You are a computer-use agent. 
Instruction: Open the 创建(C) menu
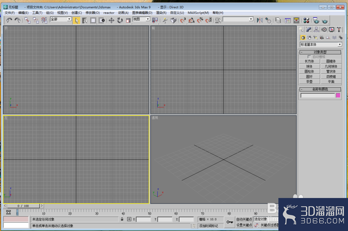(77, 13)
